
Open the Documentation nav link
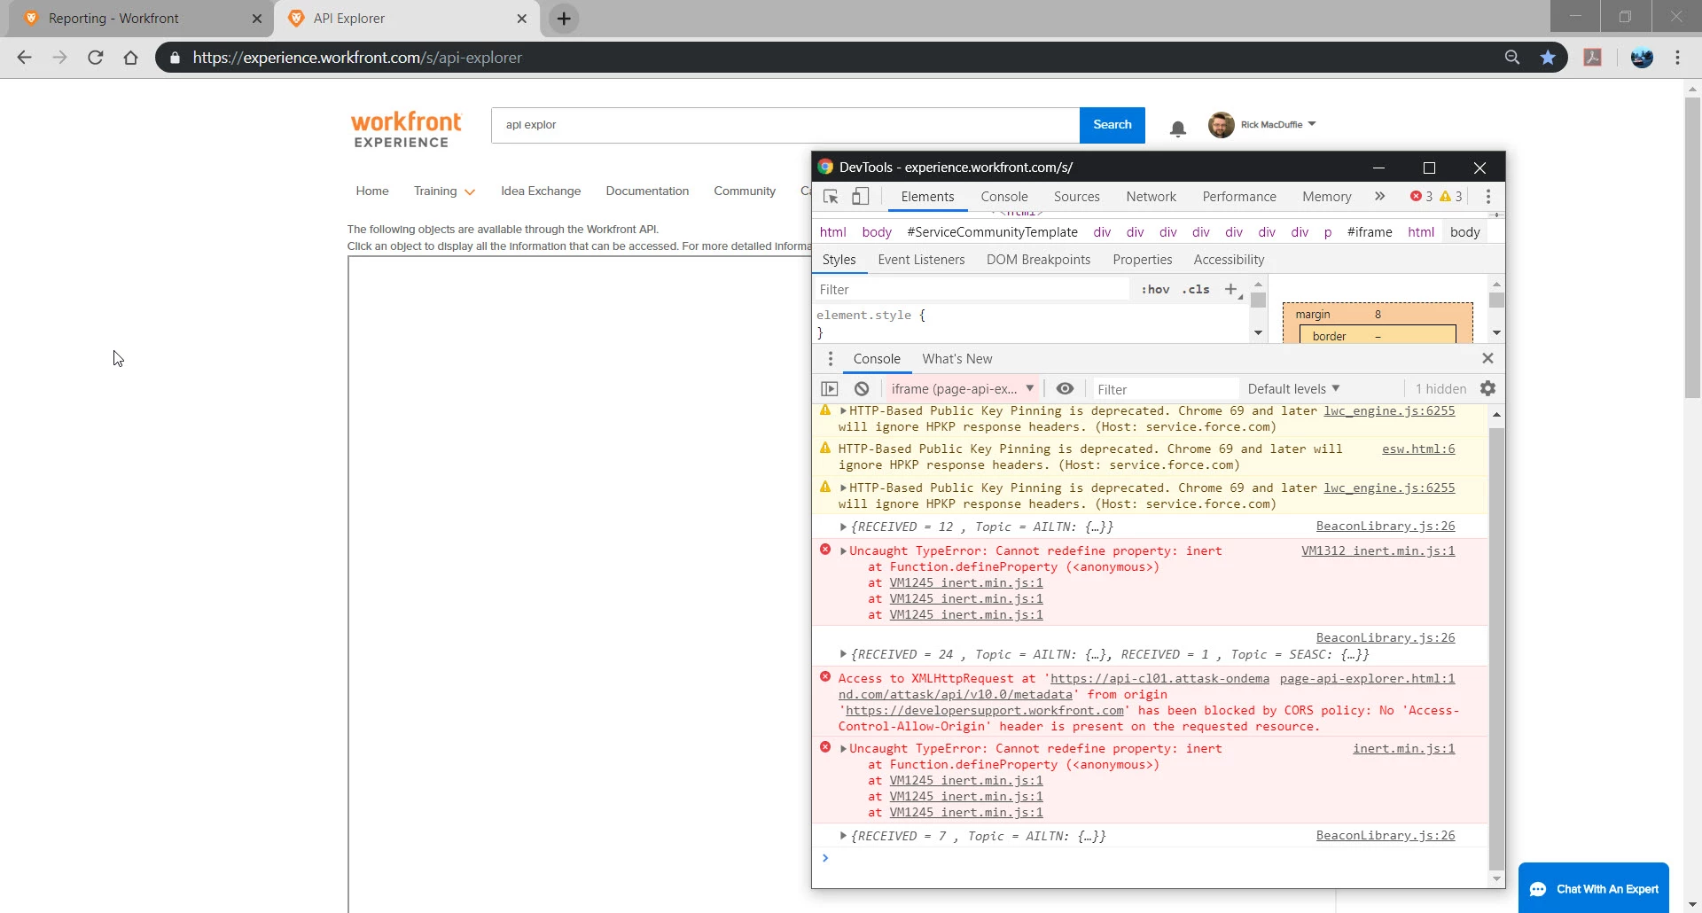pyautogui.click(x=647, y=191)
